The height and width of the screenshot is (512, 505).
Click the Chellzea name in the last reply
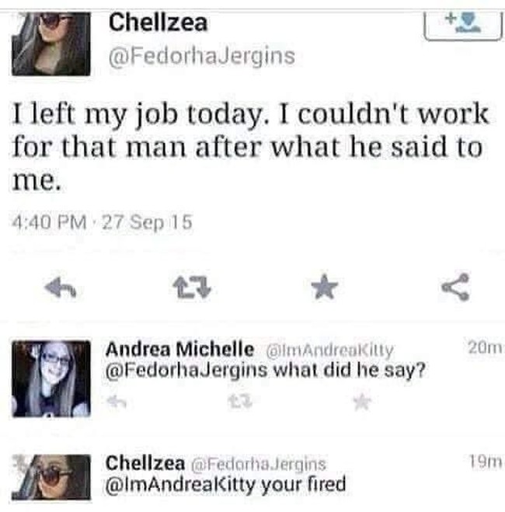pyautogui.click(x=145, y=464)
